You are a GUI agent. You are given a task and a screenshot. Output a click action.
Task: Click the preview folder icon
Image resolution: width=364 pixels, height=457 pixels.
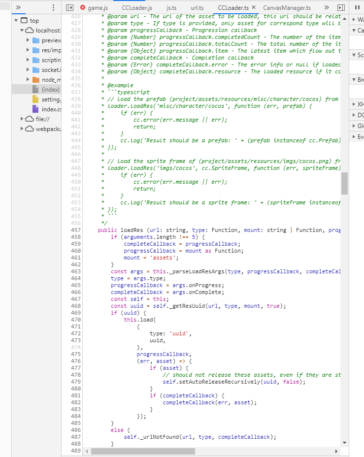(x=36, y=40)
